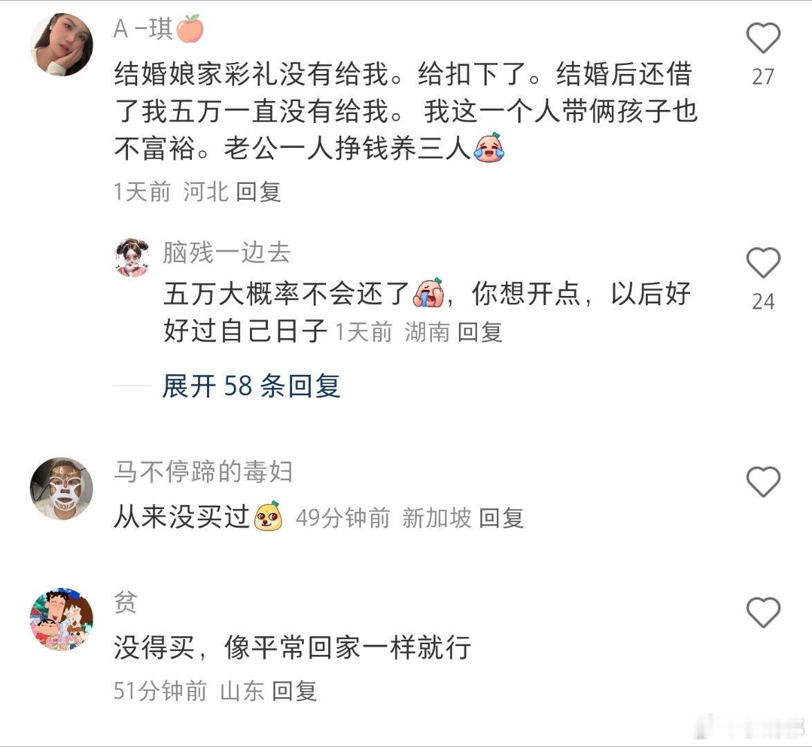812x747 pixels.
Task: Like the comment from user 贫
Action: click(763, 613)
